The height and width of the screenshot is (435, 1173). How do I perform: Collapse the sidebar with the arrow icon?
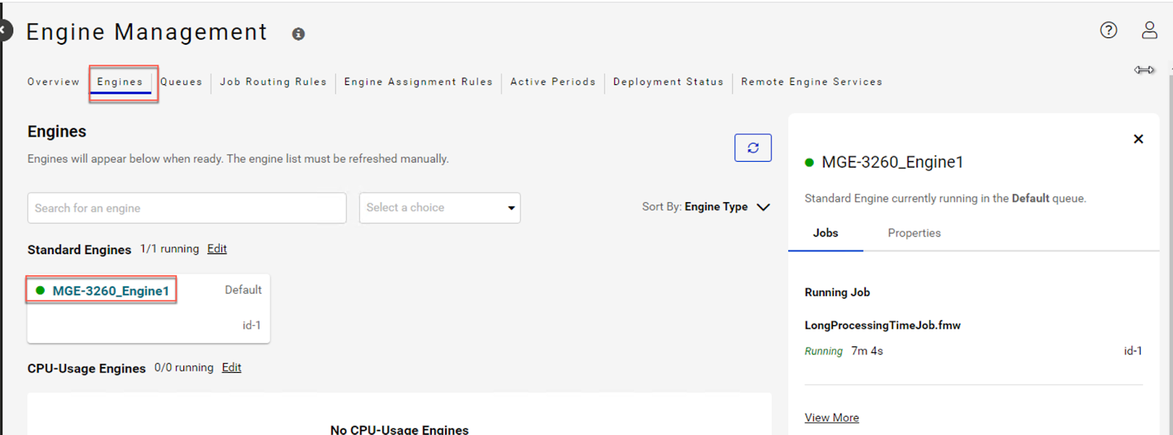coord(5,31)
